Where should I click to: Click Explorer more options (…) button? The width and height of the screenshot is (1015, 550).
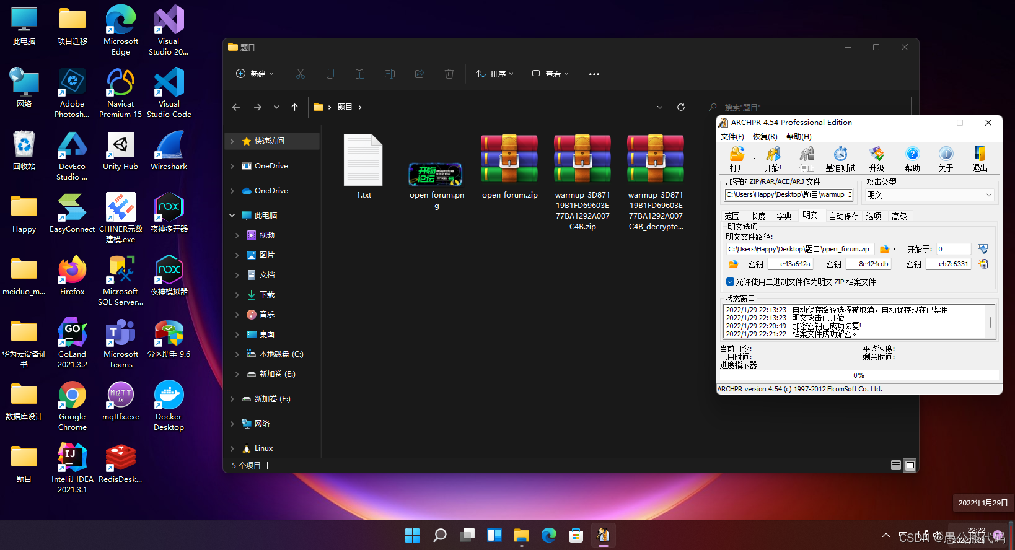point(594,74)
